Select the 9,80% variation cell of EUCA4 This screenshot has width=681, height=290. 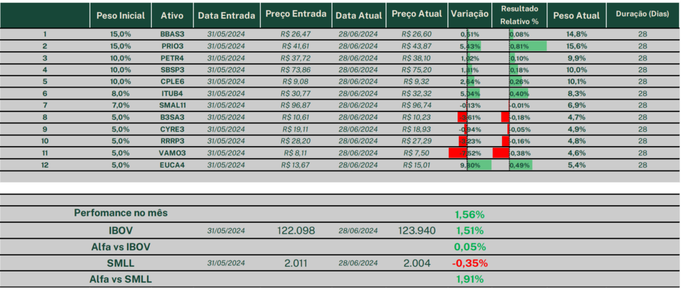470,165
